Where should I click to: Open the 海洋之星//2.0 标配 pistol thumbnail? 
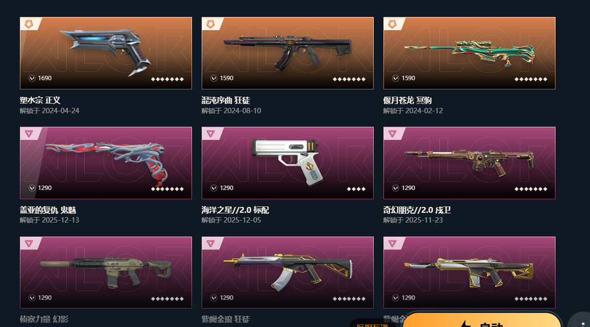287,163
